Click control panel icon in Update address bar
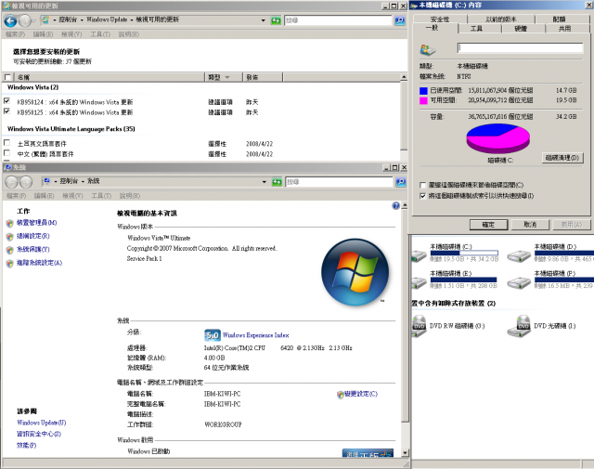 [45, 20]
